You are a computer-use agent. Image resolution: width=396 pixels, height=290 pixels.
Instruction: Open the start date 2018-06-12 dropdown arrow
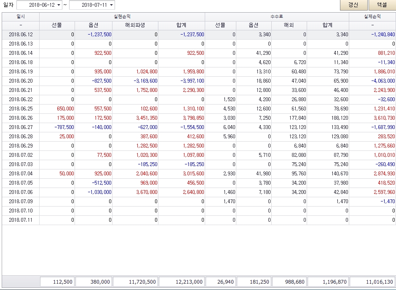pos(59,5)
